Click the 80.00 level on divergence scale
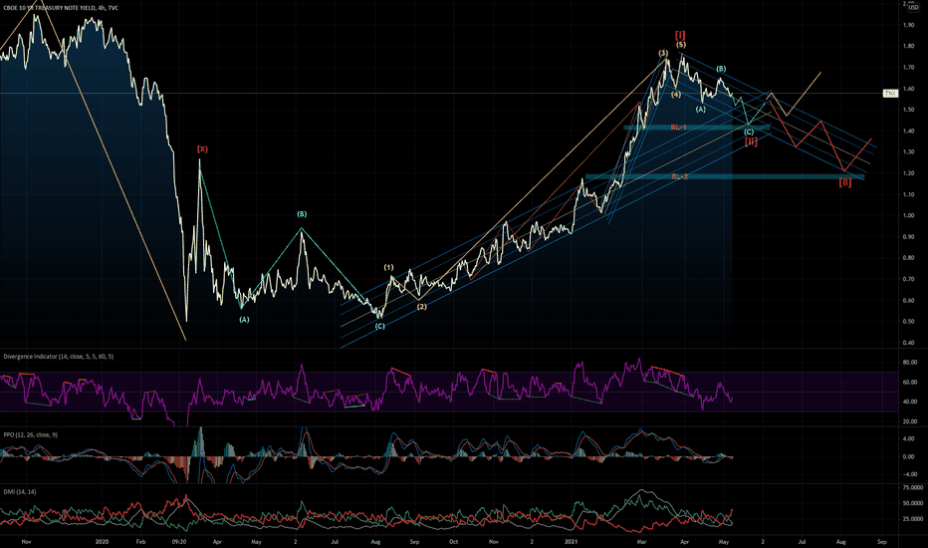928x548 pixels. (910, 363)
